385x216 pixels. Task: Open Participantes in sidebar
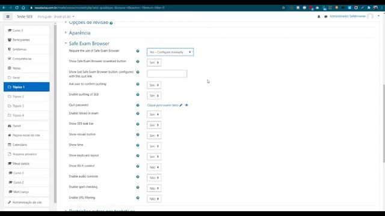tap(26, 40)
